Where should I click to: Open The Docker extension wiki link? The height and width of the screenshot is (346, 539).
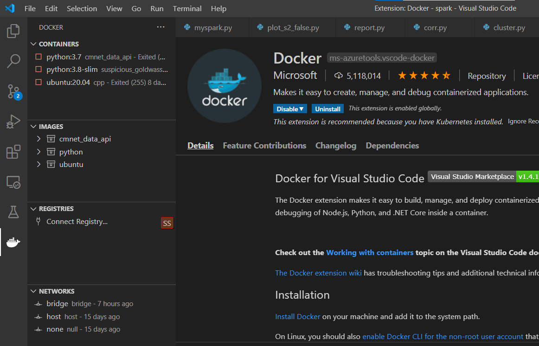point(318,273)
